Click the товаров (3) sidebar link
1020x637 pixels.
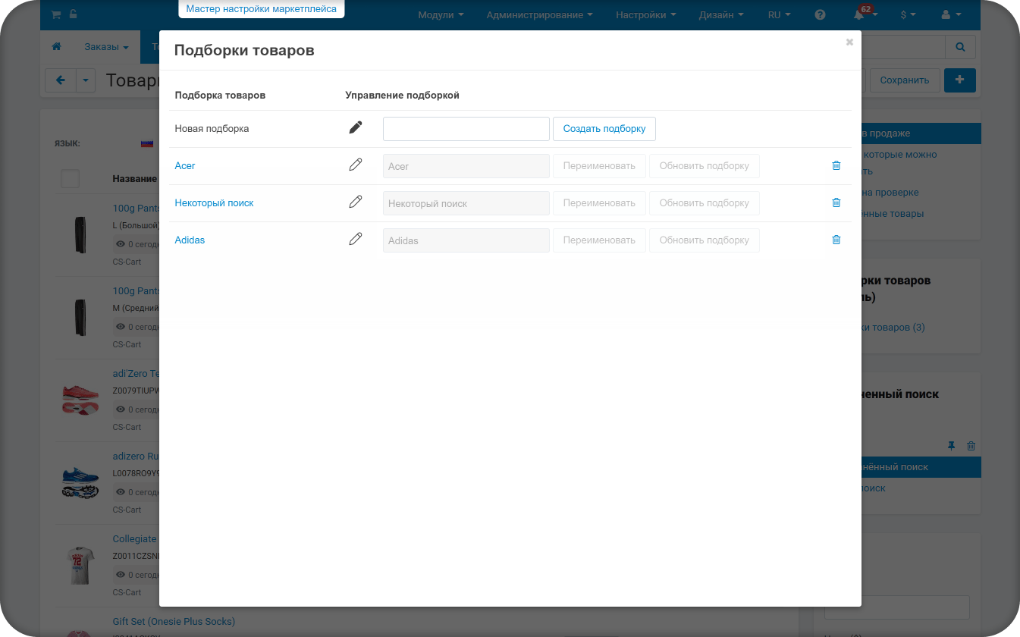tap(893, 327)
